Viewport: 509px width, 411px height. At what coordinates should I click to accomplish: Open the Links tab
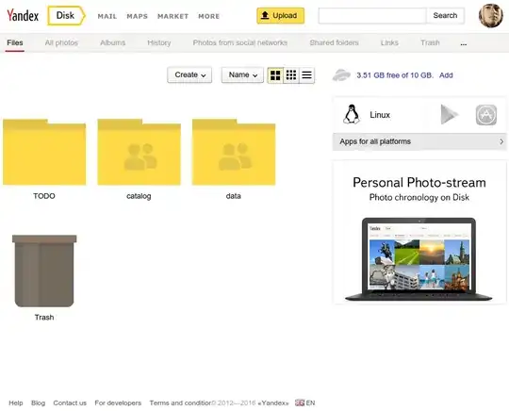click(x=389, y=42)
